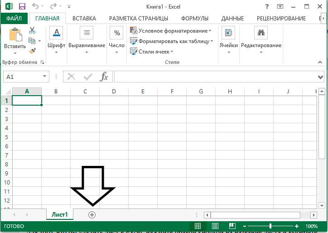The height and width of the screenshot is (233, 328).
Task: Open the Ribbon Display Options icon
Action: 280,6
